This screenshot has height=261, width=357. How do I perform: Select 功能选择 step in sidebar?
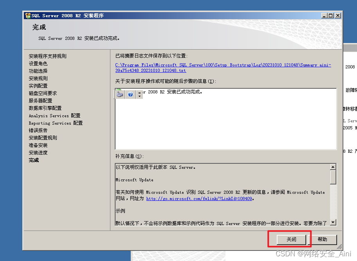(x=38, y=71)
